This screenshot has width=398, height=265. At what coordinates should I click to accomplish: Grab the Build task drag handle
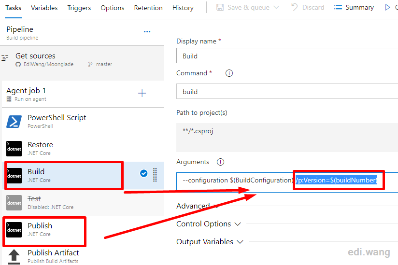pos(155,175)
